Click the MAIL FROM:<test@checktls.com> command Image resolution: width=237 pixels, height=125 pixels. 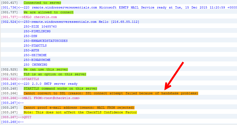[52, 98]
